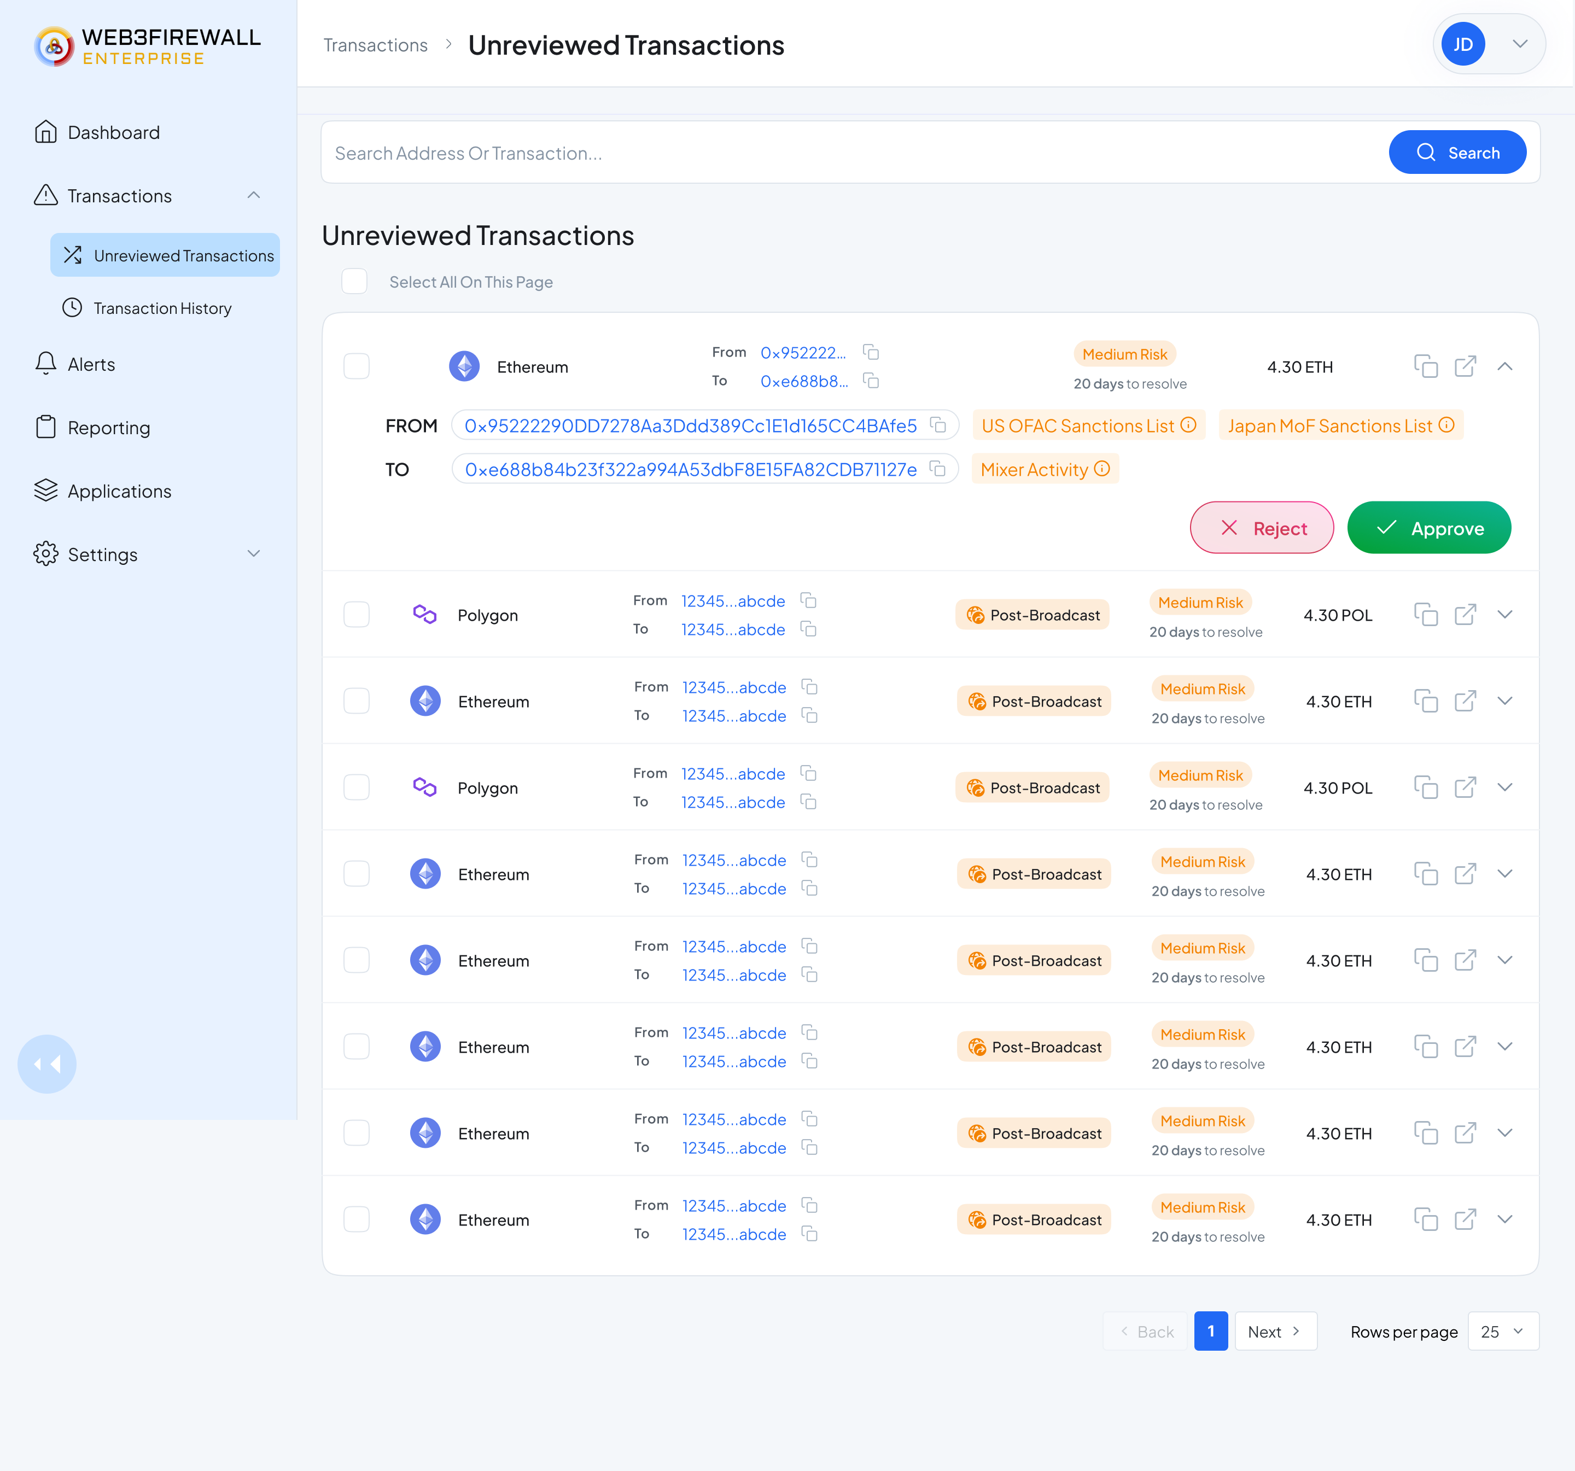Open Dashboard from sidebar
Viewport: 1575px width, 1471px height.
(97, 132)
